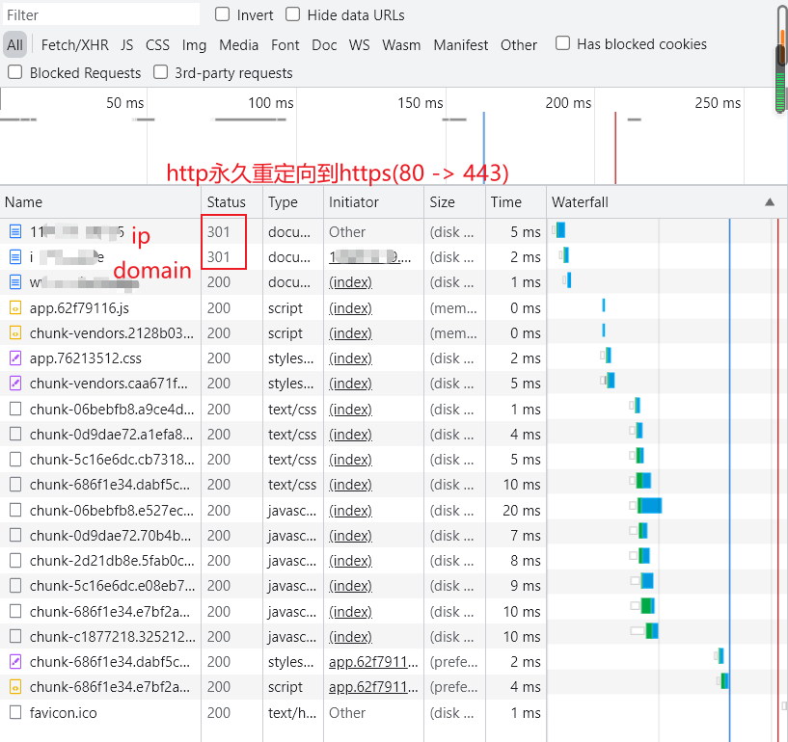Open app.62f7911 initiator link in styles row

tap(373, 662)
